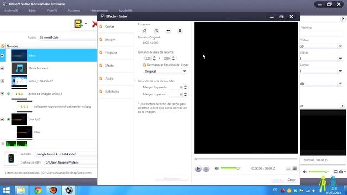Select the Video_1391450437 thumbnail
The width and height of the screenshot is (347, 195).
[20, 81]
